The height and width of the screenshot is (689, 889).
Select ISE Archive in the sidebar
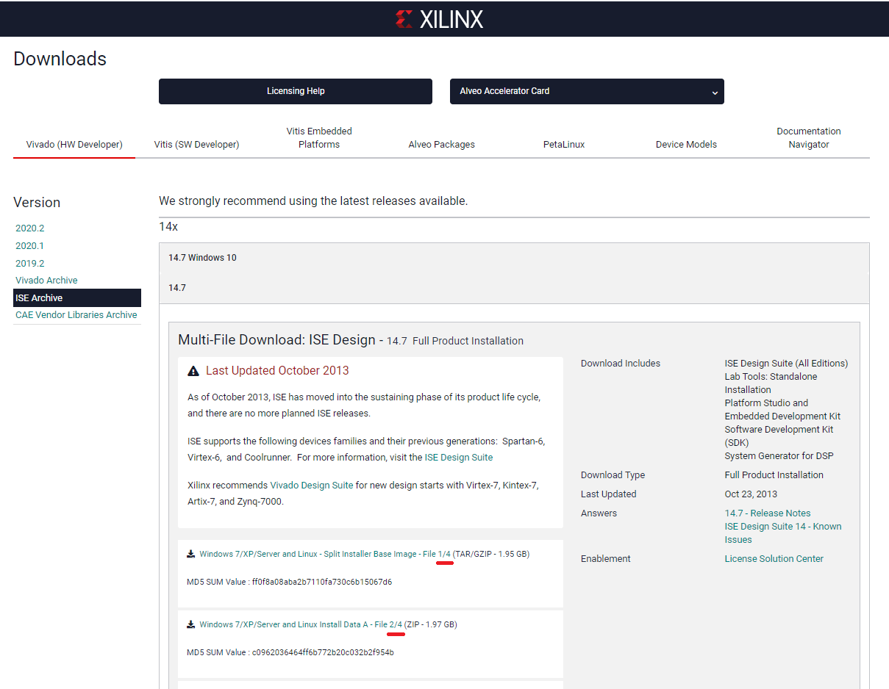point(77,298)
